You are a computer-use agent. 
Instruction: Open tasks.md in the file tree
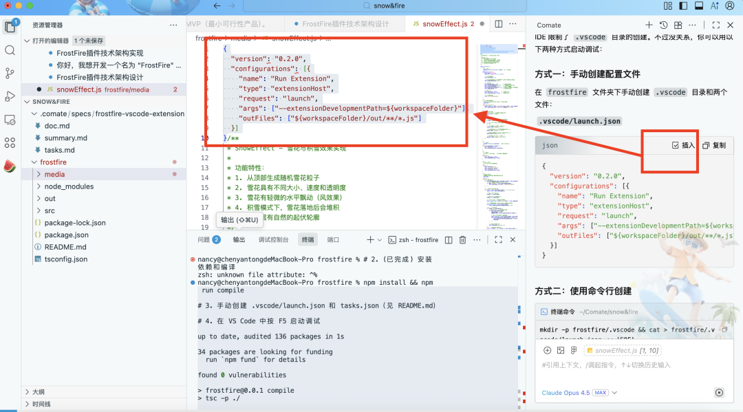pos(59,150)
